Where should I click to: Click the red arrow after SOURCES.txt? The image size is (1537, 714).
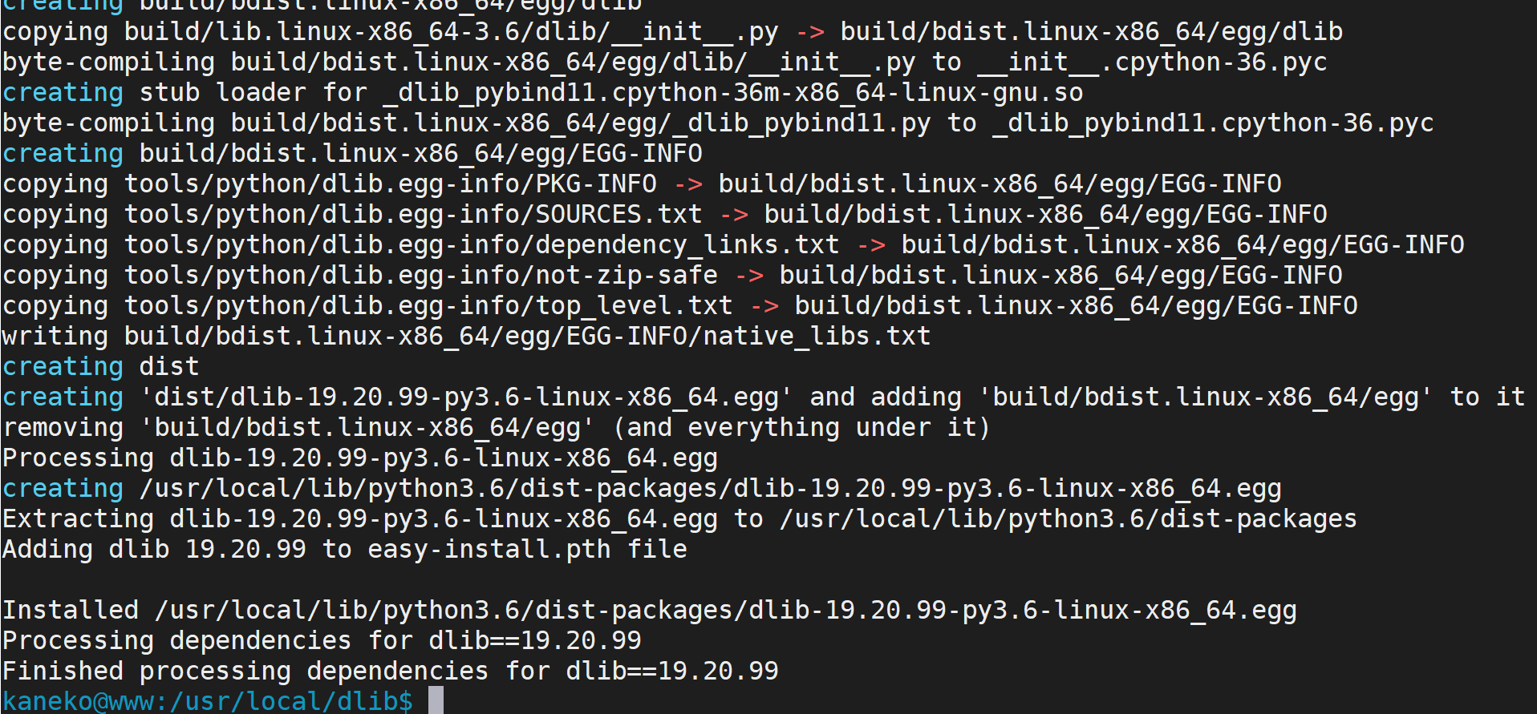pyautogui.click(x=734, y=214)
